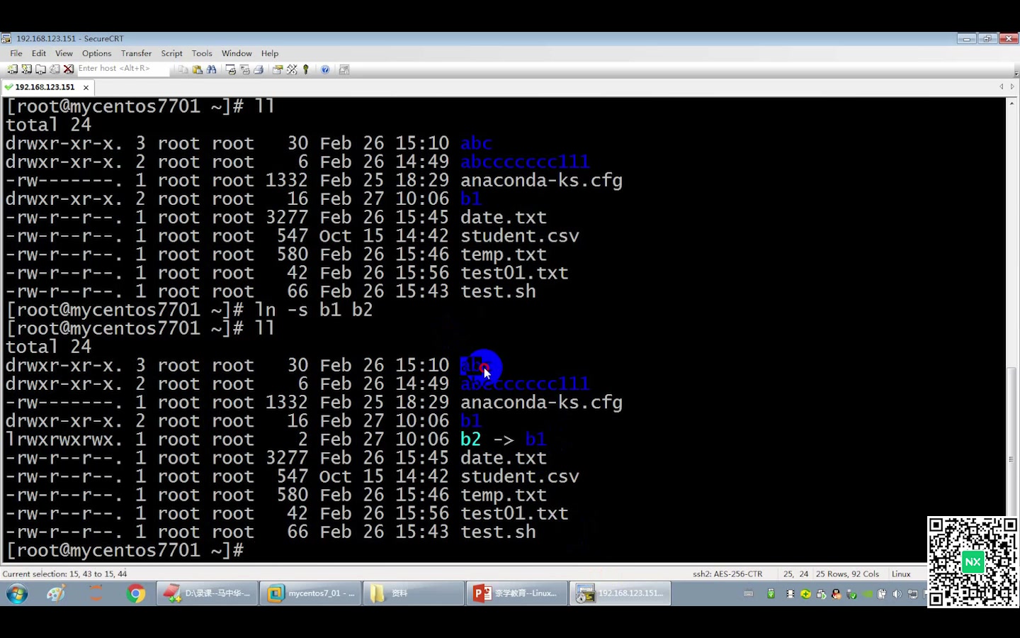Click the Auto Print printer icon
The height and width of the screenshot is (638, 1020).
click(x=259, y=69)
